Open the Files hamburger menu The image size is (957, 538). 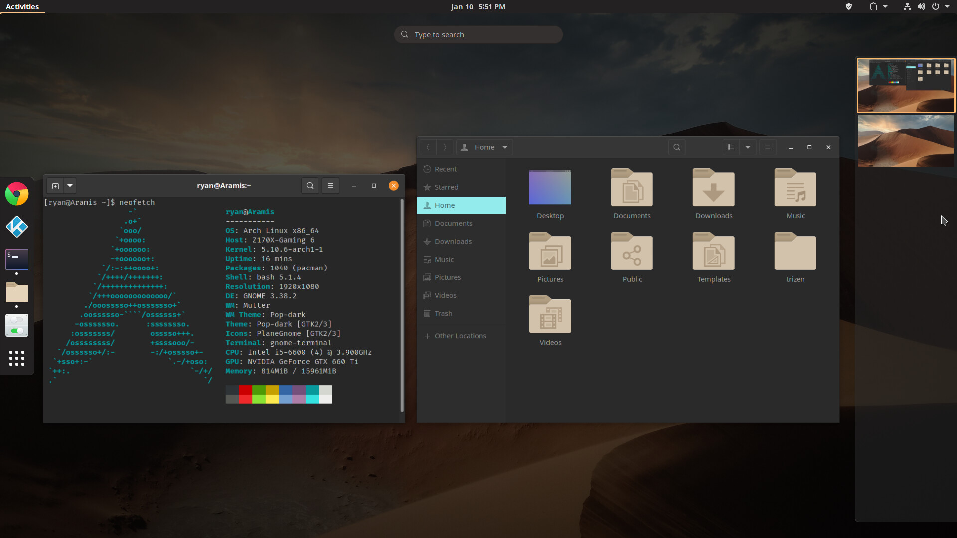coord(768,147)
